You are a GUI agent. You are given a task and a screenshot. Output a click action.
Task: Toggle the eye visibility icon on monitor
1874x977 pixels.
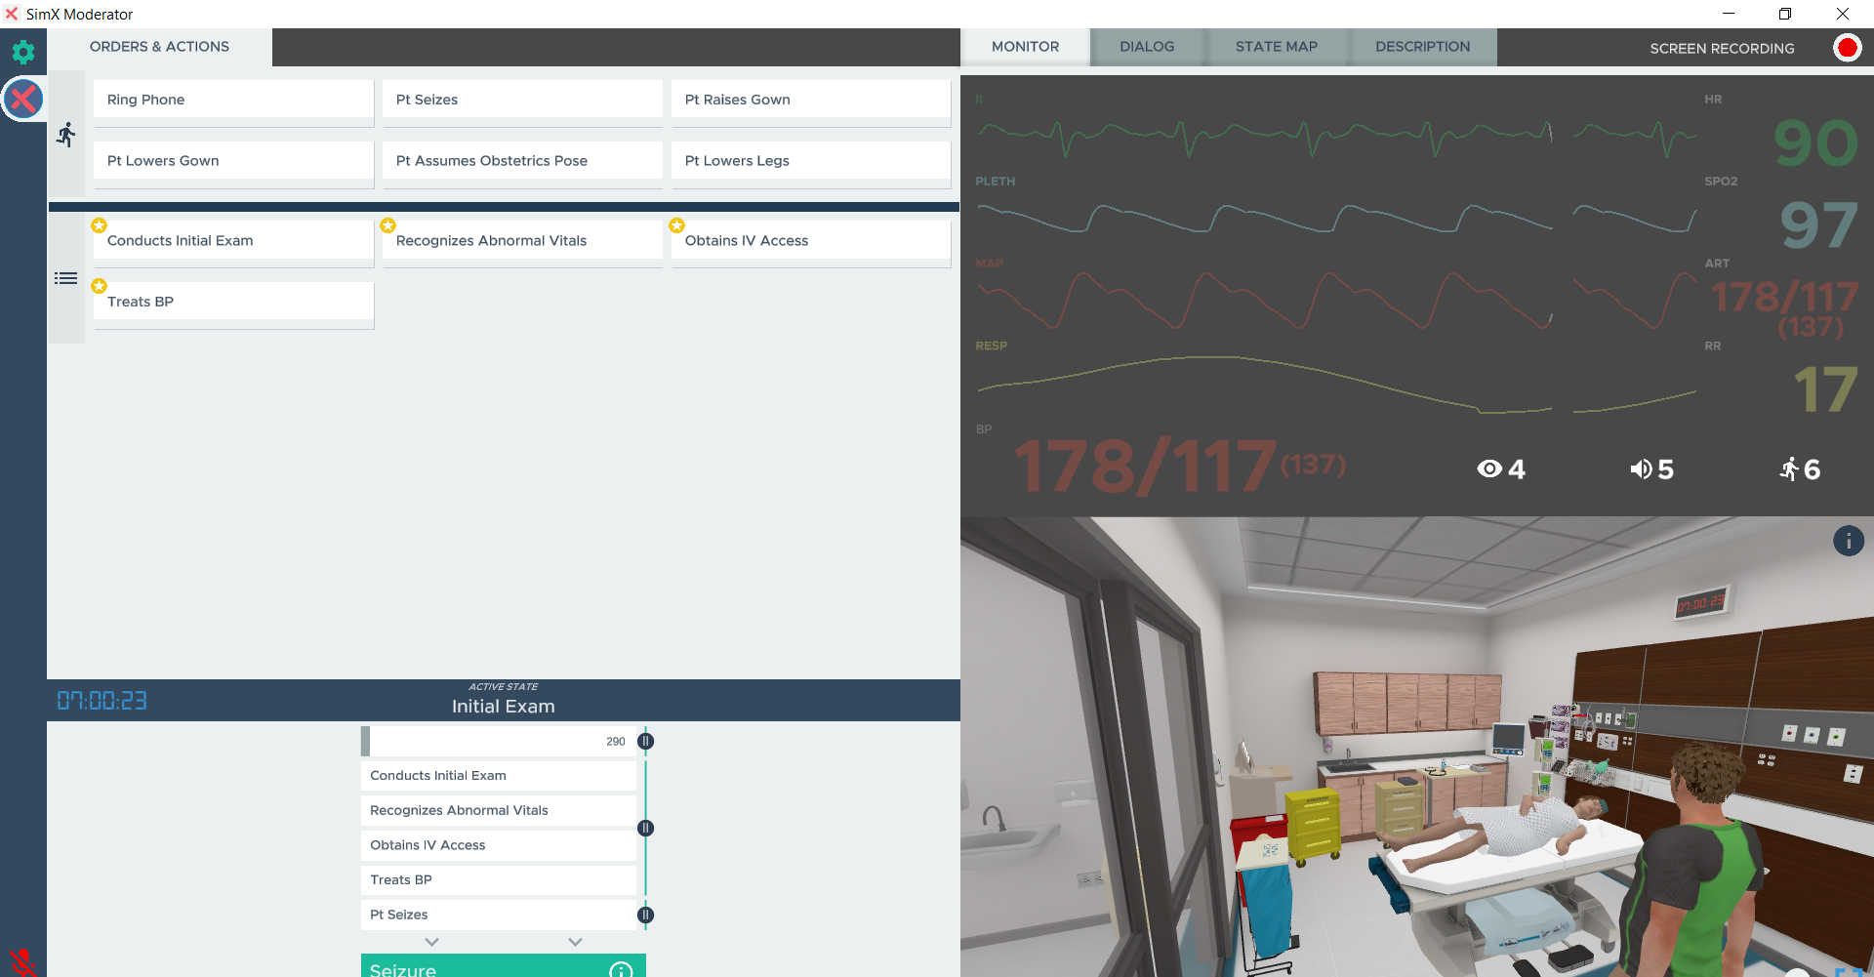(1489, 469)
